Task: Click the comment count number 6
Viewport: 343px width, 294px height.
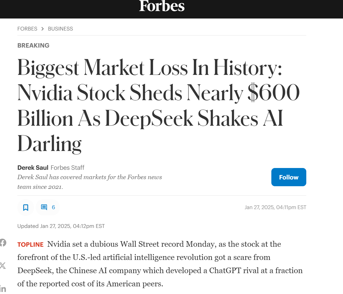Action: pyautogui.click(x=53, y=207)
